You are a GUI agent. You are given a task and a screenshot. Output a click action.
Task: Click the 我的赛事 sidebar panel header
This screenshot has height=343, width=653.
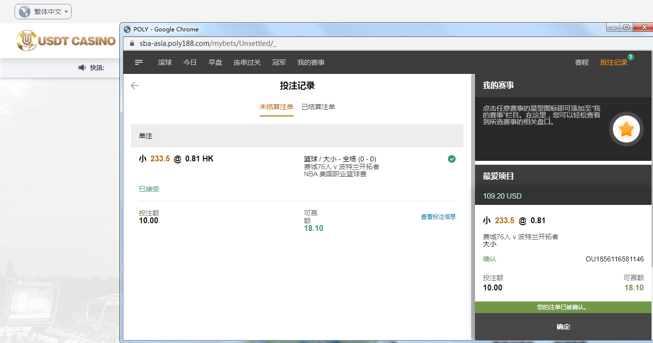coord(564,86)
